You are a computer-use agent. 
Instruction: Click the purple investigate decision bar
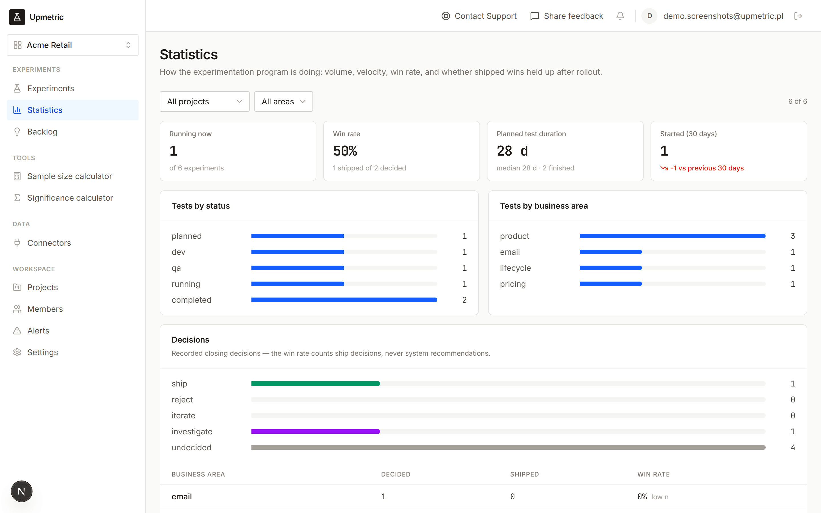click(316, 431)
